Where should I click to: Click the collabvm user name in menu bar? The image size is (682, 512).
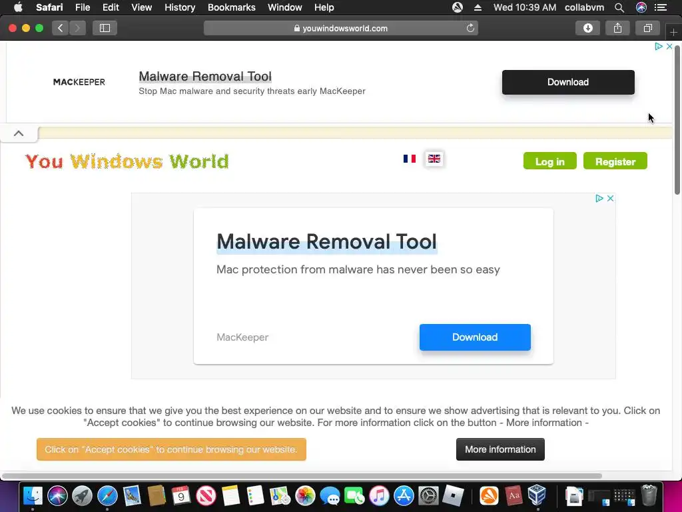pos(584,7)
